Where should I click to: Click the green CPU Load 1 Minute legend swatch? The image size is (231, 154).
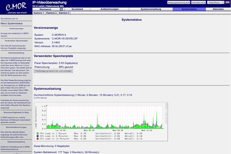coord(37,133)
